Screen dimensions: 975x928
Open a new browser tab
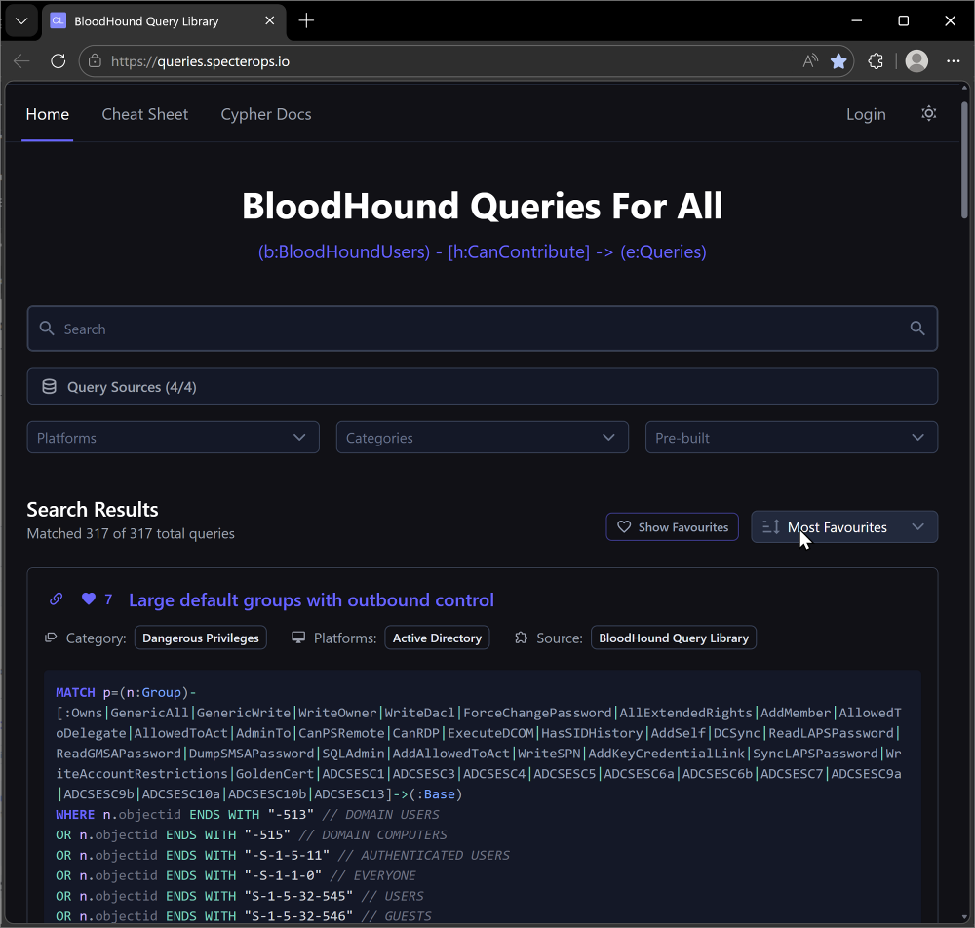coord(306,20)
